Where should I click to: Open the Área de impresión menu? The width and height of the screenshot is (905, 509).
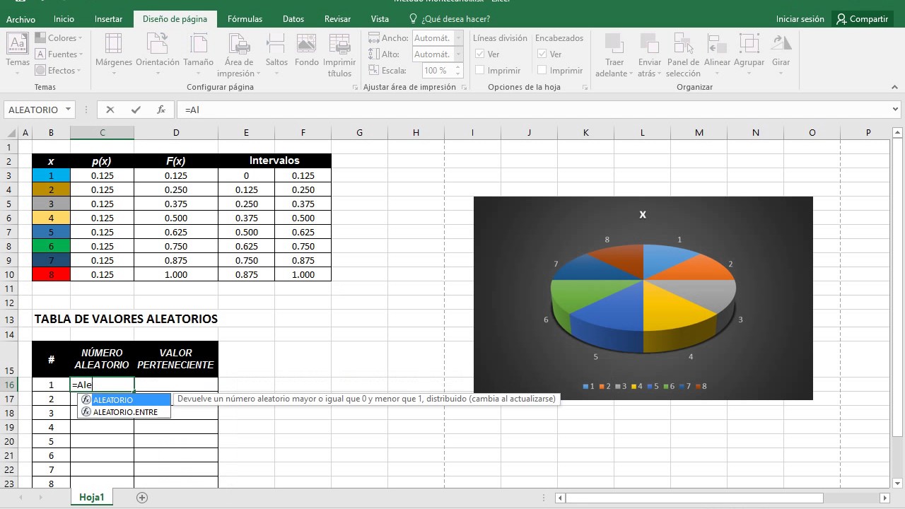[239, 55]
